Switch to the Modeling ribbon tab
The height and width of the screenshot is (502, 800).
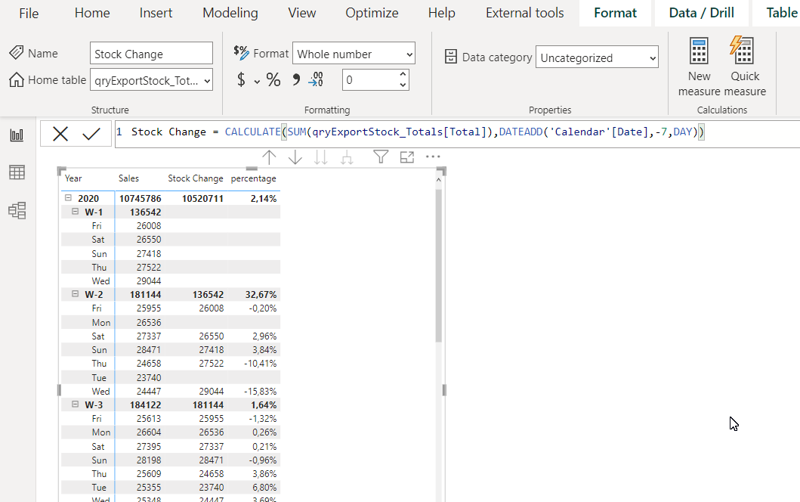pyautogui.click(x=230, y=13)
